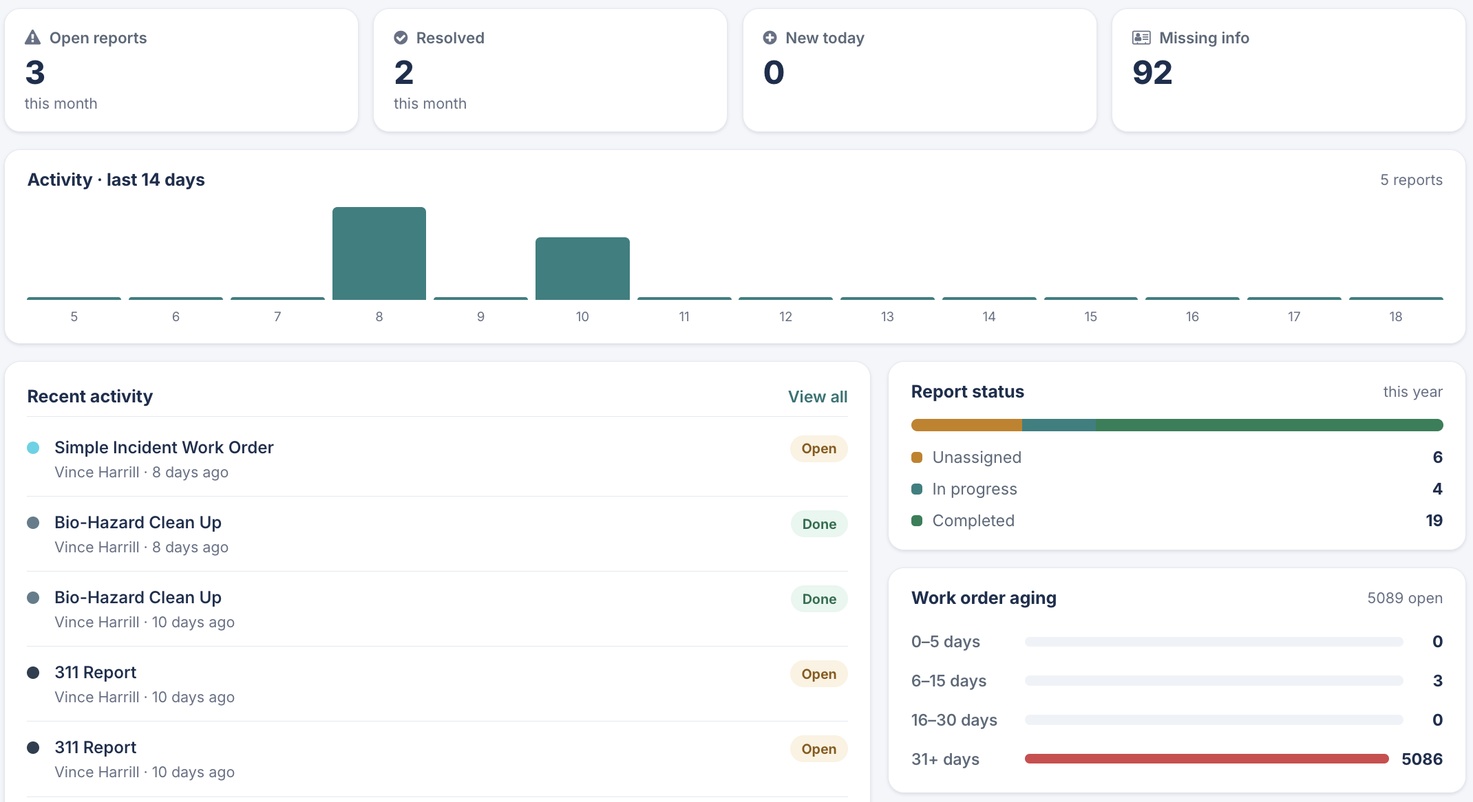Click the teal In progress status bar segment
This screenshot has height=802, width=1473.
(1059, 425)
